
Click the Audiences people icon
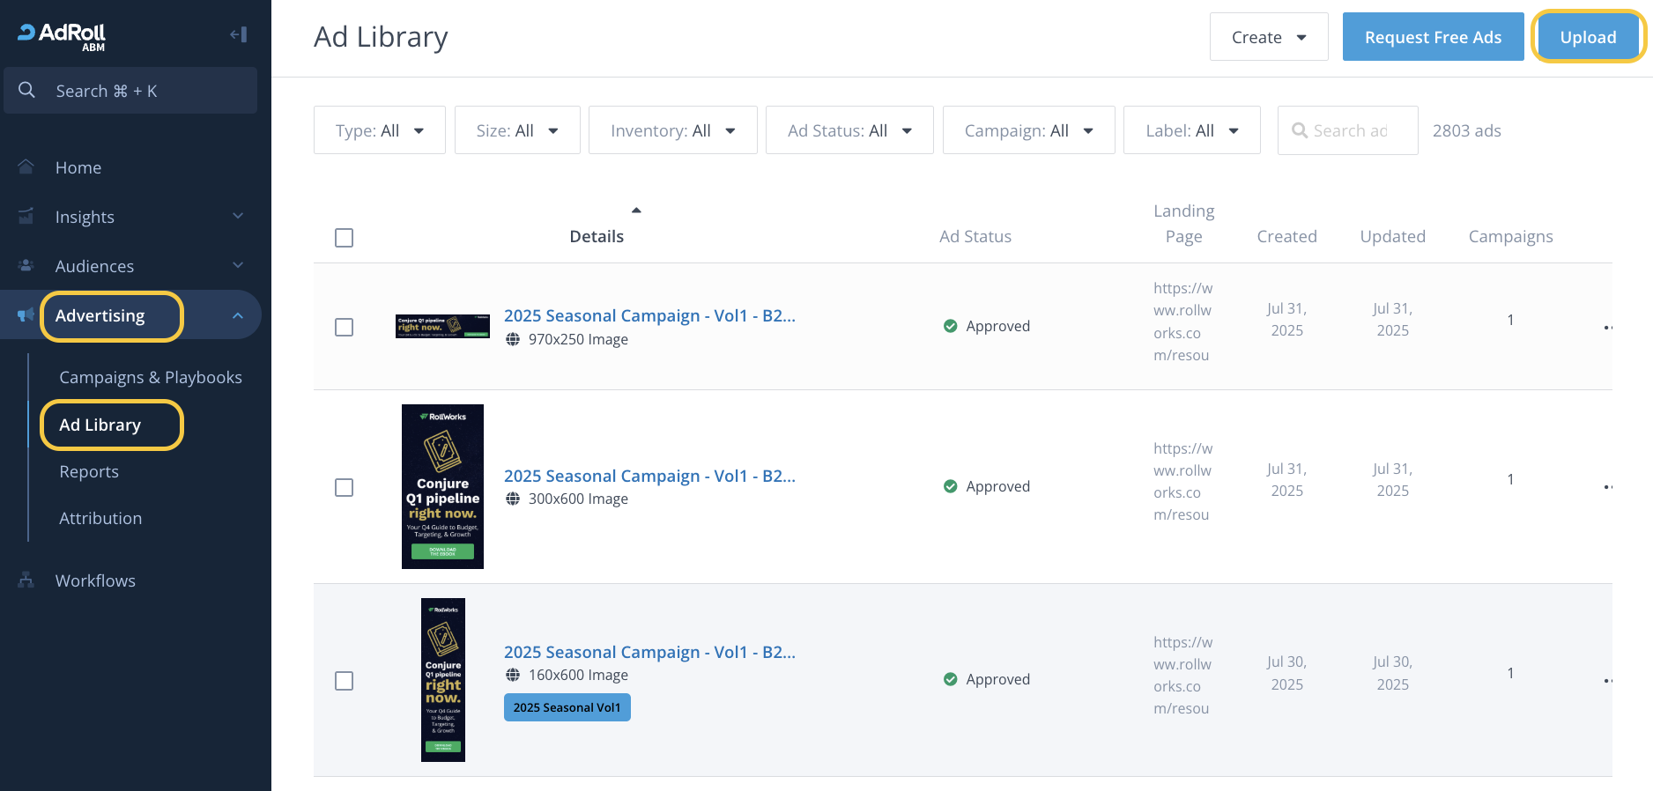click(26, 265)
